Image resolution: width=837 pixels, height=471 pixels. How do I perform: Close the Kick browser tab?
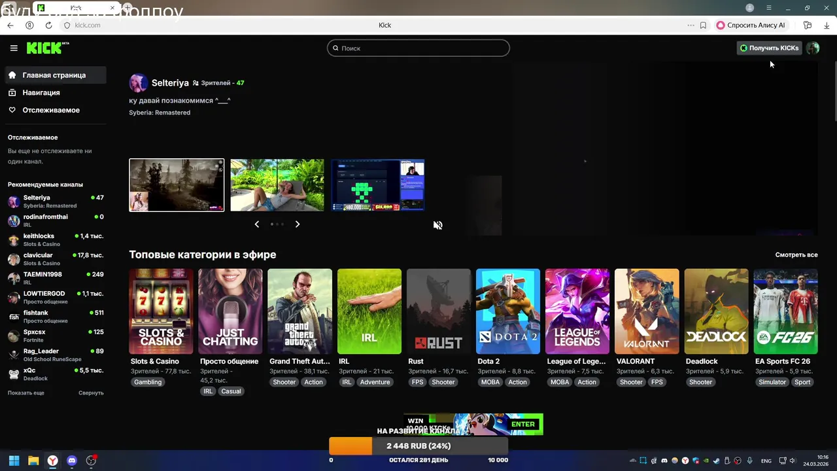tap(112, 9)
